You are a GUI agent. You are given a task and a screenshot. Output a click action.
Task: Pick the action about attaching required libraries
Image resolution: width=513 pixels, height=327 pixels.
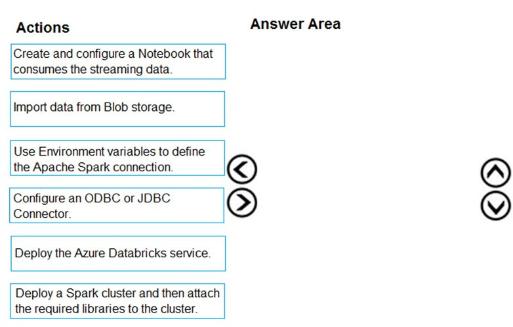click(117, 301)
